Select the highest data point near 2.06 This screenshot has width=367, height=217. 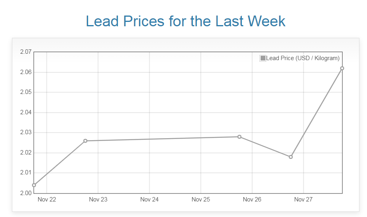tap(342, 68)
